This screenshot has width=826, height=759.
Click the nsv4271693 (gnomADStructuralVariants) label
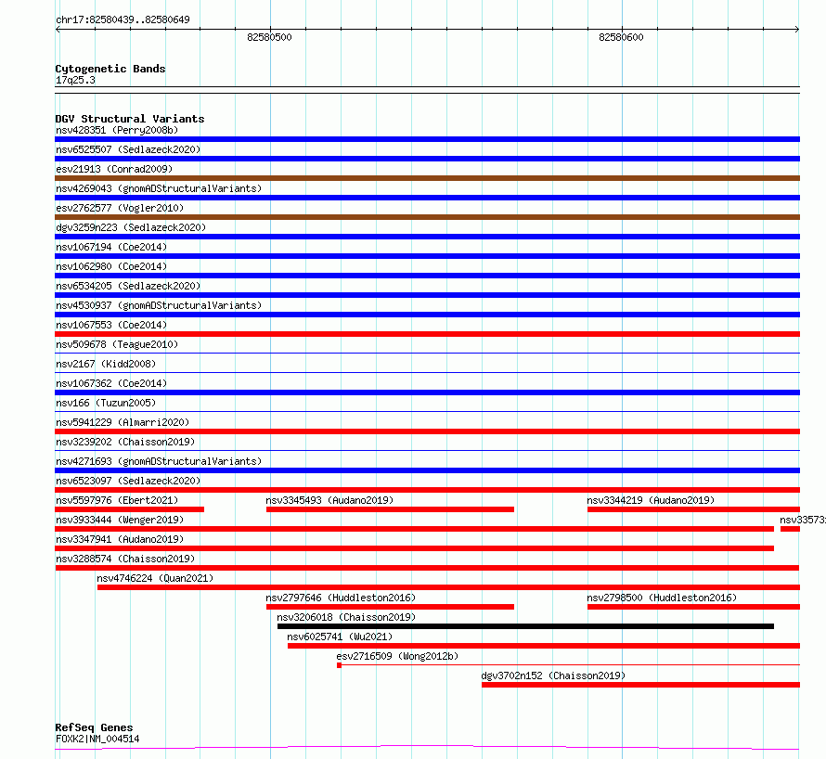(159, 461)
